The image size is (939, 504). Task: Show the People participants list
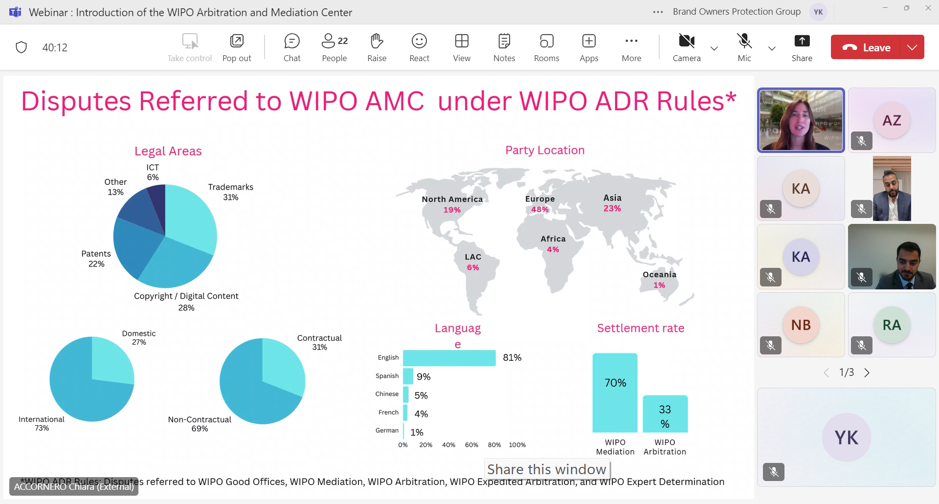tap(335, 47)
